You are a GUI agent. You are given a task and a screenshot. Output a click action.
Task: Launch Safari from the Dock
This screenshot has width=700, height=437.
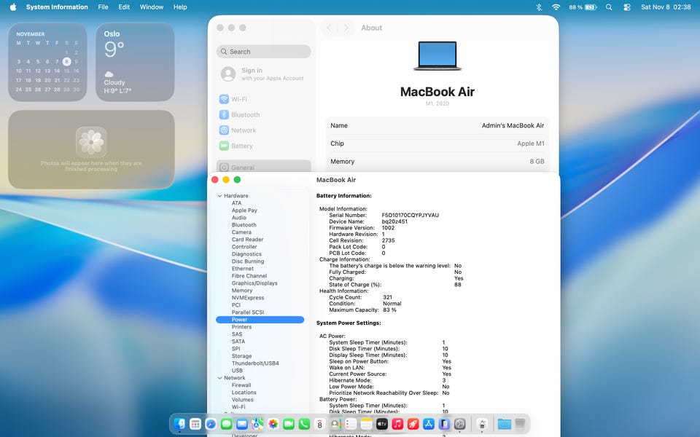coord(211,424)
